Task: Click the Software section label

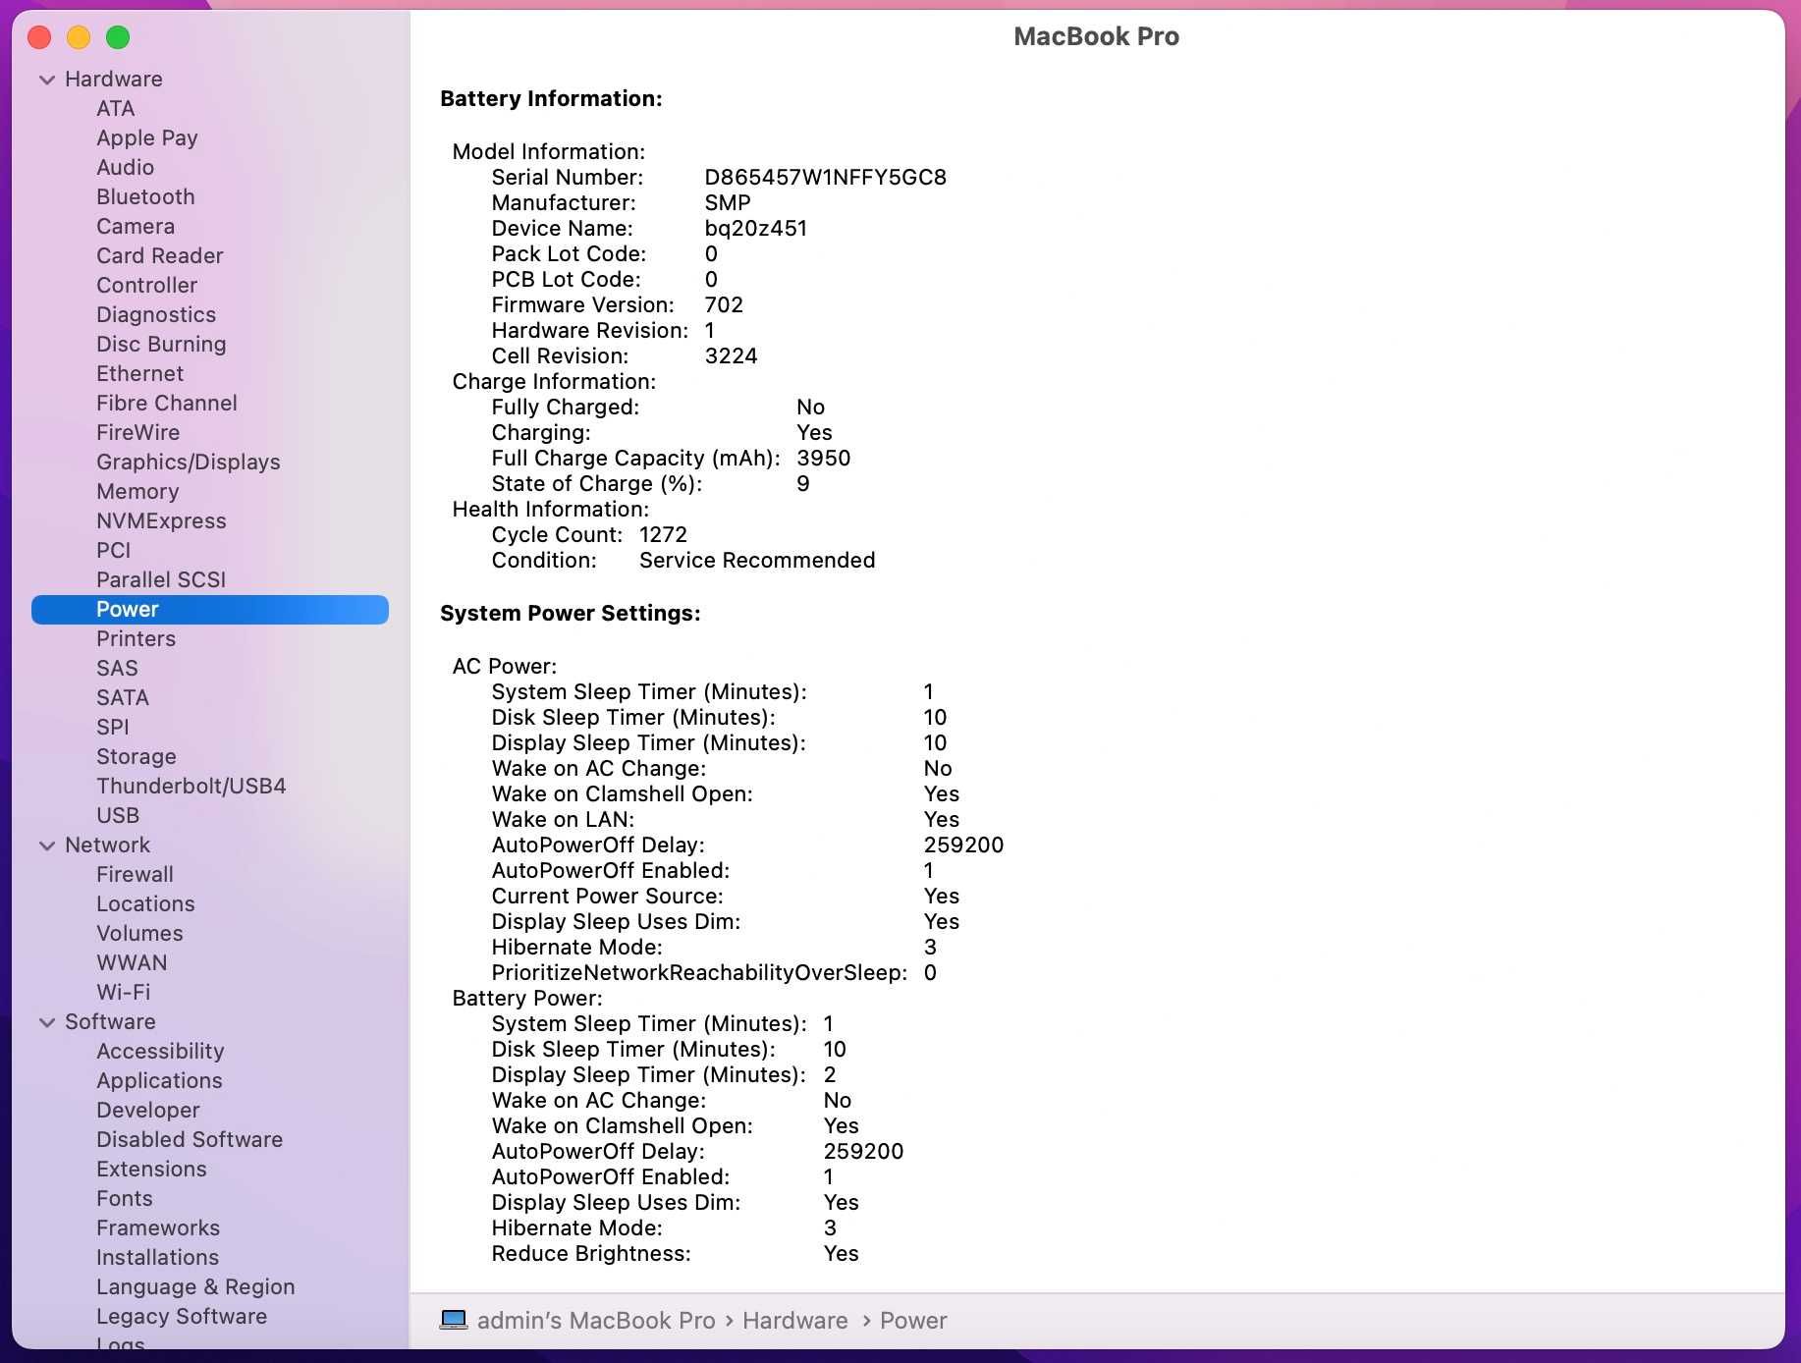Action: click(110, 1022)
